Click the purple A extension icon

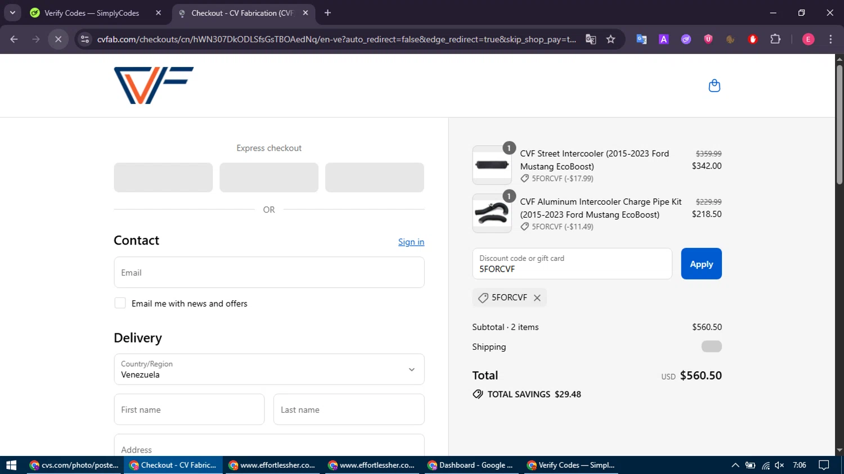[664, 39]
